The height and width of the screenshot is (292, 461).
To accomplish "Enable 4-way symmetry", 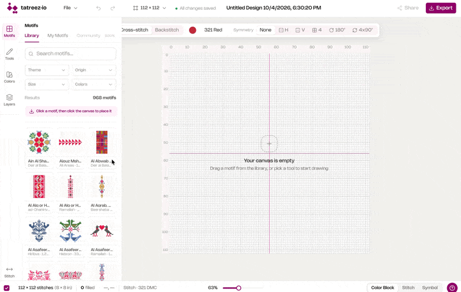I will pyautogui.click(x=316, y=30).
